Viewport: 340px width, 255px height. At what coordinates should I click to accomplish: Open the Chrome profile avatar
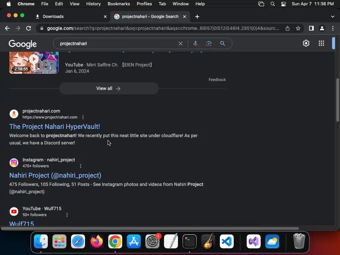point(322,28)
